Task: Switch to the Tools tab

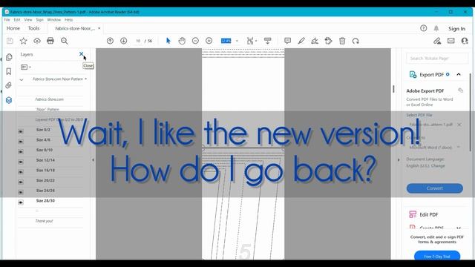Action: pyautogui.click(x=33, y=28)
